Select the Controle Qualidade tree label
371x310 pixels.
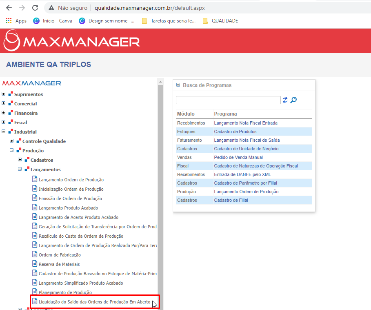(44, 141)
